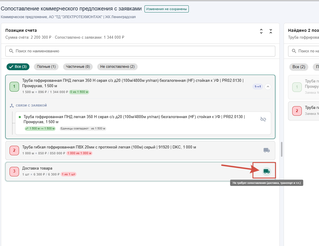Viewport: 319px width, 246px height.
Task: Open linked request item Труба гофрированная
Action: (143, 123)
